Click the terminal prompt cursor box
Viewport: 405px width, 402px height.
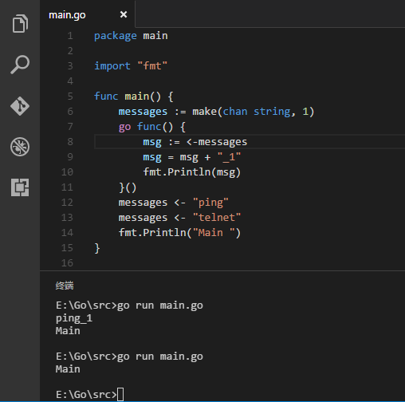[120, 394]
